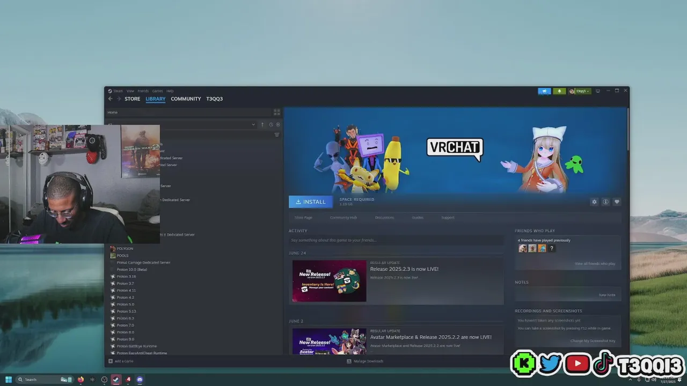Select POLYGON in the library list
Screen dimensions: 687x386
(x=125, y=249)
